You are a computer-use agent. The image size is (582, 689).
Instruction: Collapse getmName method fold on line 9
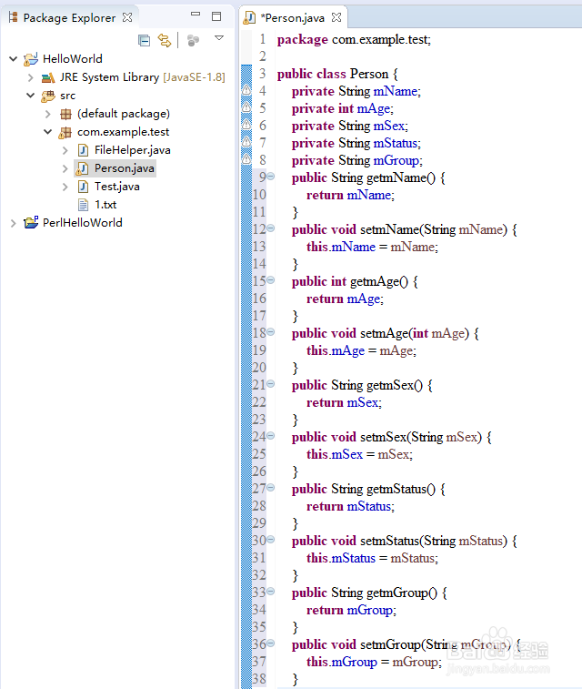click(x=271, y=177)
